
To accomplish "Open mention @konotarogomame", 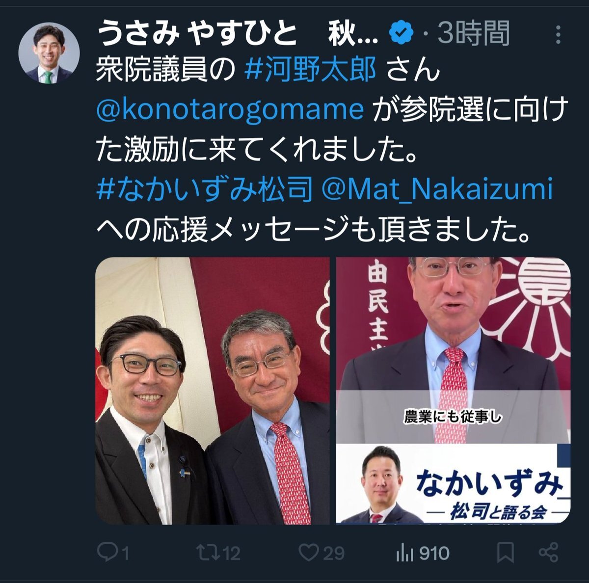I will [230, 110].
